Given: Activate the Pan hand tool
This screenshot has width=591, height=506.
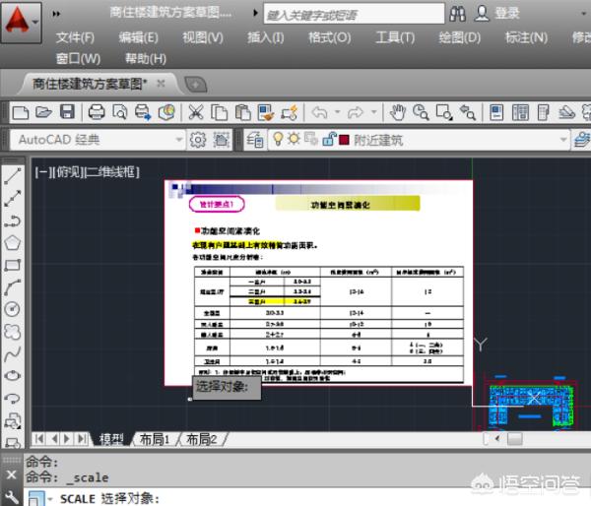Looking at the screenshot, I should [397, 112].
